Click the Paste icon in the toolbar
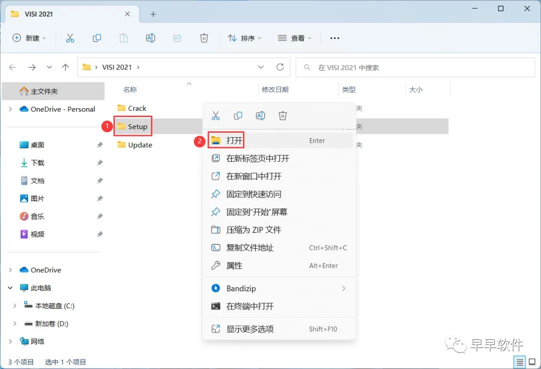The height and width of the screenshot is (369, 541). pos(124,38)
